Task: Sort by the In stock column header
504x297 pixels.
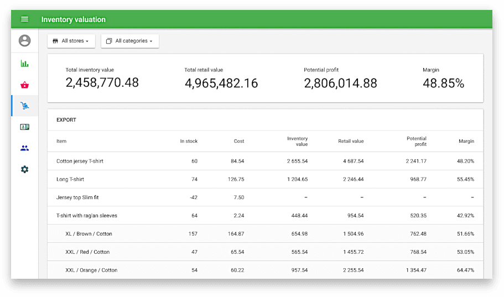Action: pyautogui.click(x=189, y=141)
